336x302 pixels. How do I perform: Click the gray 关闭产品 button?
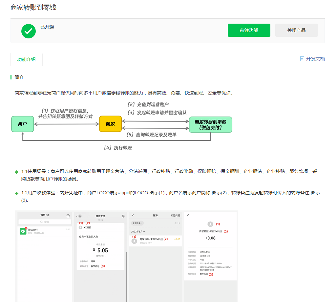(x=296, y=30)
